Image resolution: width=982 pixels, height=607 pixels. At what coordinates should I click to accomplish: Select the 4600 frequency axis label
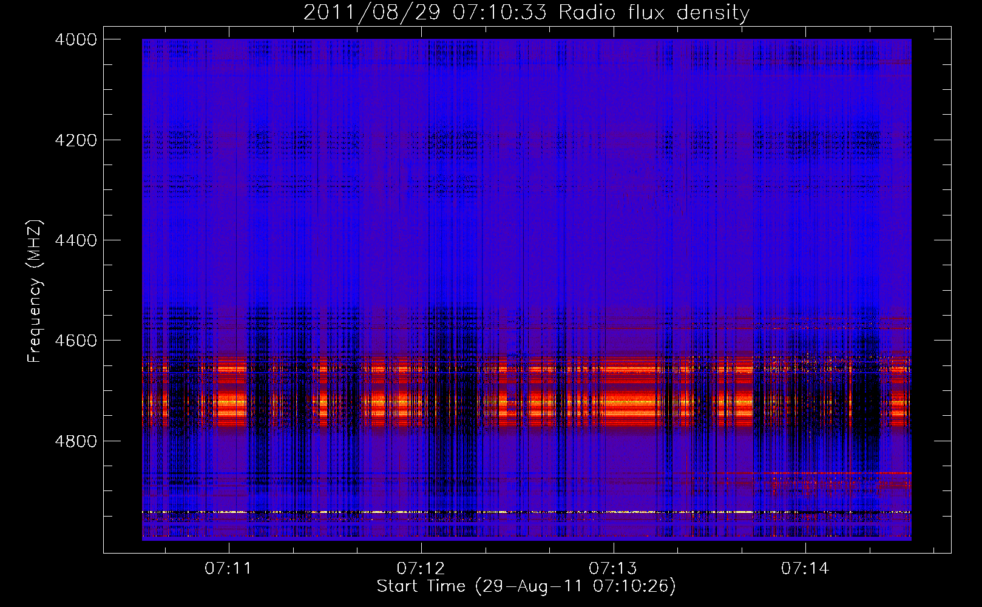[x=76, y=341]
